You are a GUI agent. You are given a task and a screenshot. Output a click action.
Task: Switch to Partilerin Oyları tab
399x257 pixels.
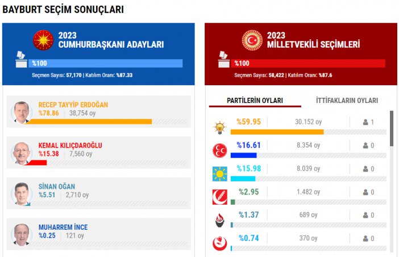click(255, 101)
